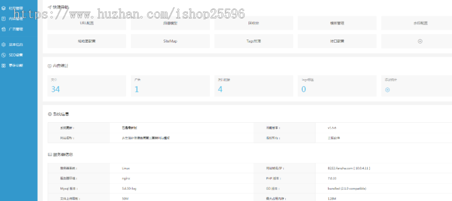
Task: Click the server system value Linux
Action: click(x=126, y=168)
